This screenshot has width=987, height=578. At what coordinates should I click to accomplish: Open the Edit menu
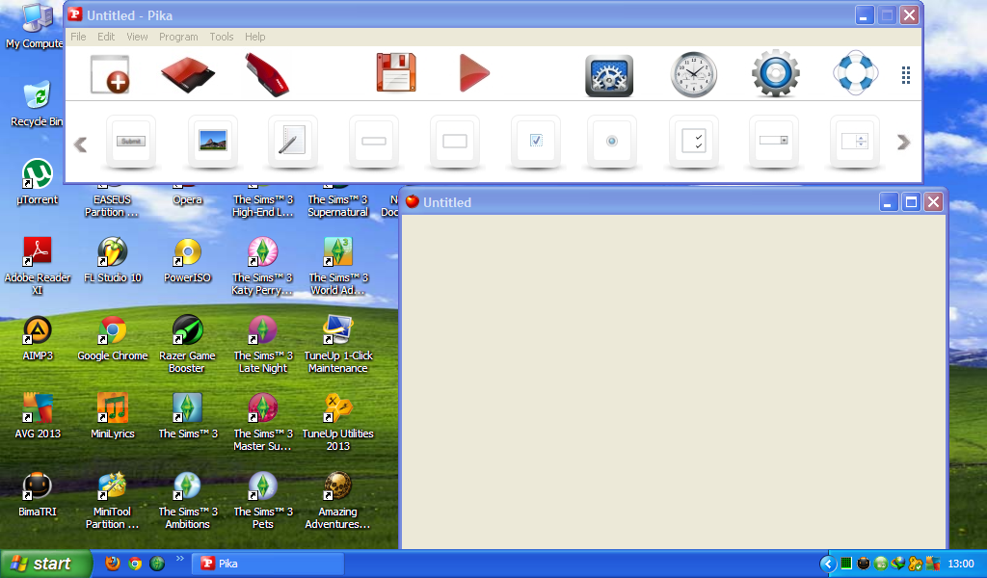coord(106,37)
